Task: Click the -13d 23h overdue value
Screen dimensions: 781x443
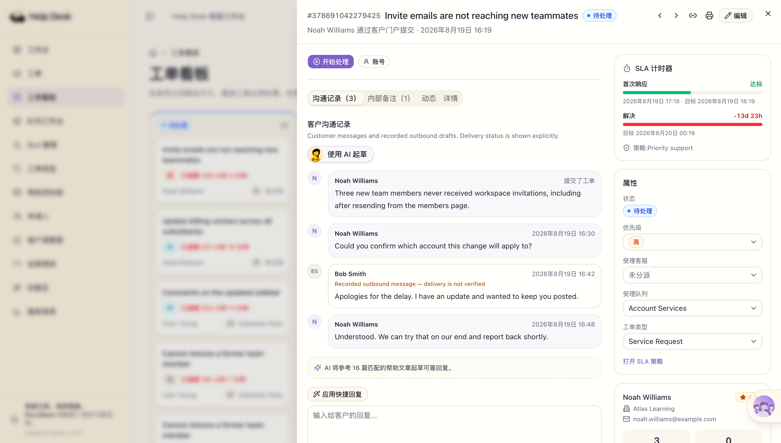Action: pos(748,116)
